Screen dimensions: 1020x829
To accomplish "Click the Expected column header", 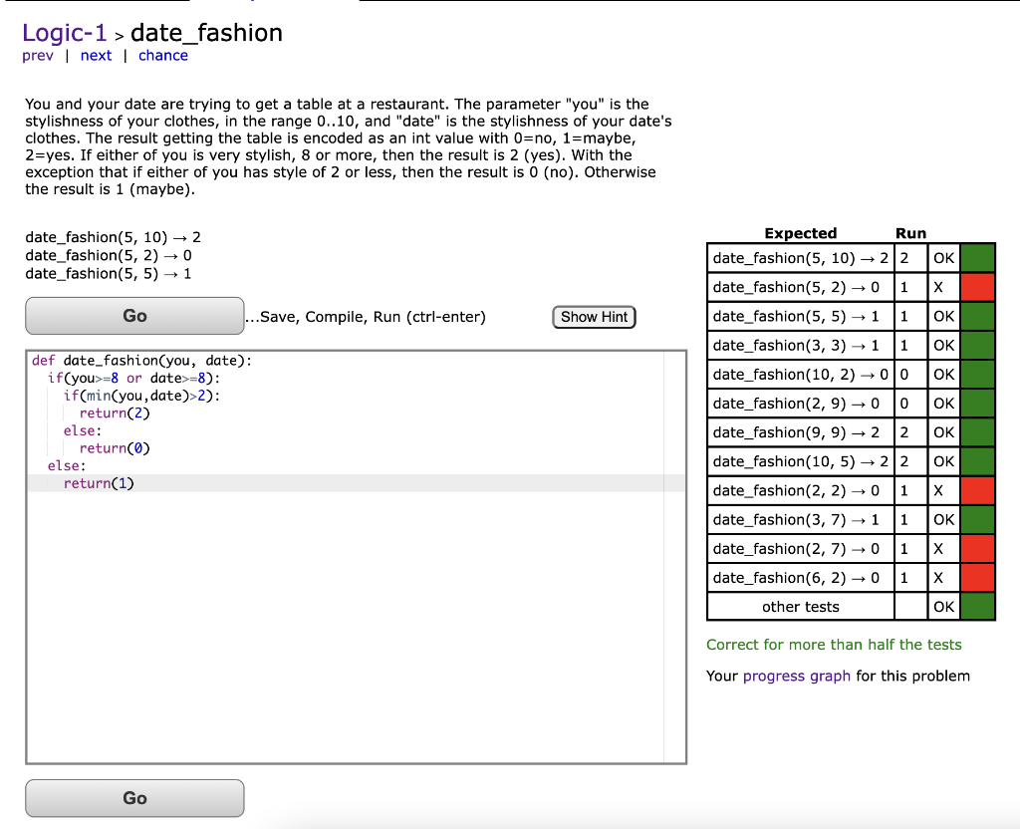I will pos(800,233).
